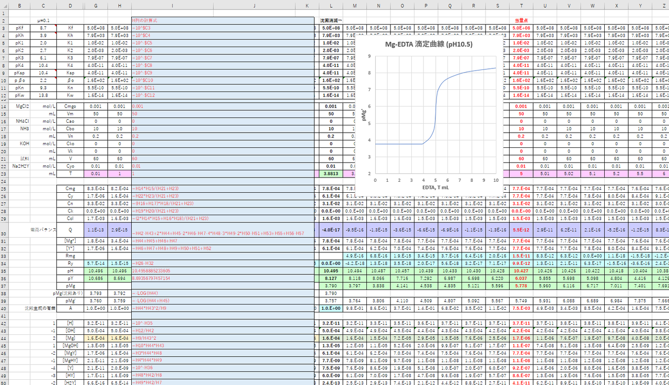Click the formula =H22*H23/(H21+H23)
This screenshot has width=669, height=385.
[x=172, y=196]
